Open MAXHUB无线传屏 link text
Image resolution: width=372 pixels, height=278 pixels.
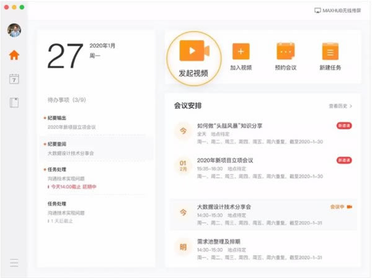tap(342, 11)
